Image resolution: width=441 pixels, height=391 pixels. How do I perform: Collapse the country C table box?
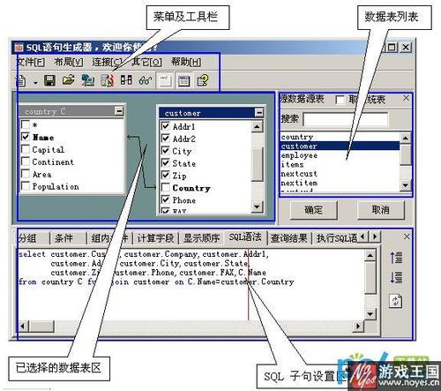point(119,111)
